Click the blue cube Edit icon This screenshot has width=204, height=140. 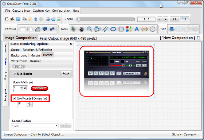coord(172,29)
